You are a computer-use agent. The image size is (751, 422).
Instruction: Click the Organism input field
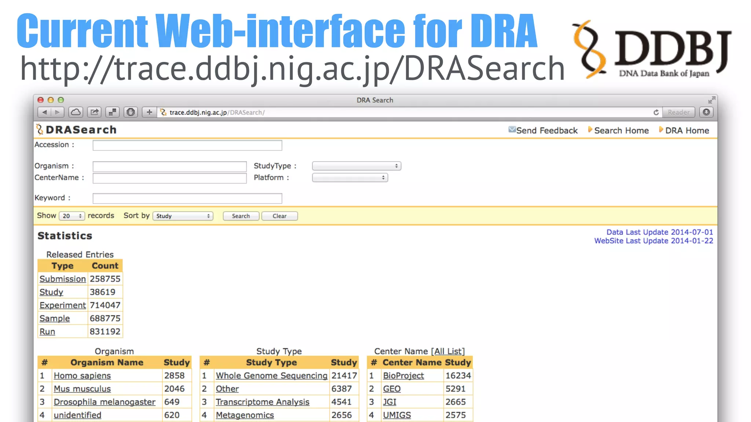click(169, 167)
